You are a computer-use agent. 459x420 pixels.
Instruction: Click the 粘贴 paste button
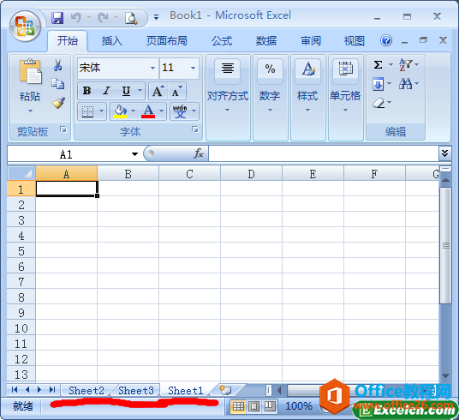point(30,86)
